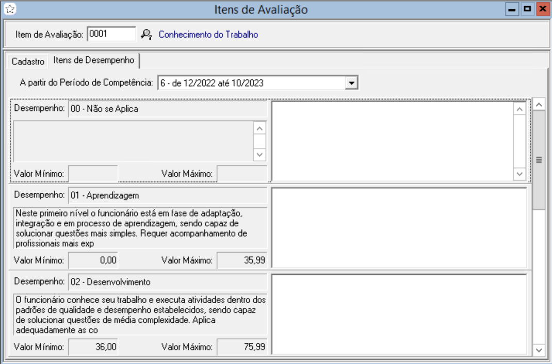The image size is (552, 364).
Task: Click down arrow in Não se Aplica description box
Action: (259, 155)
